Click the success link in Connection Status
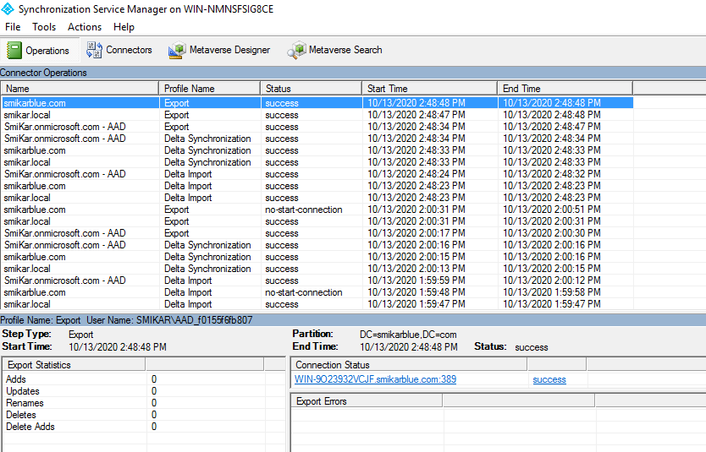This screenshot has width=706, height=452. tap(549, 379)
